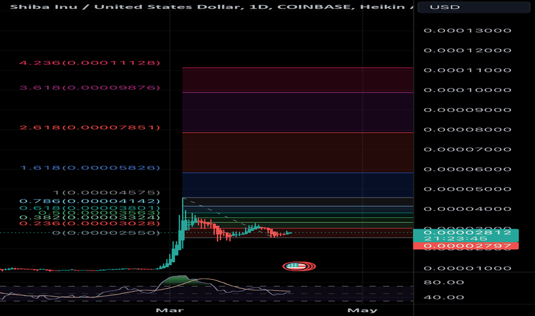
Task: Select the 3.618(0.00009876) Fibonacci label
Action: [90, 88]
